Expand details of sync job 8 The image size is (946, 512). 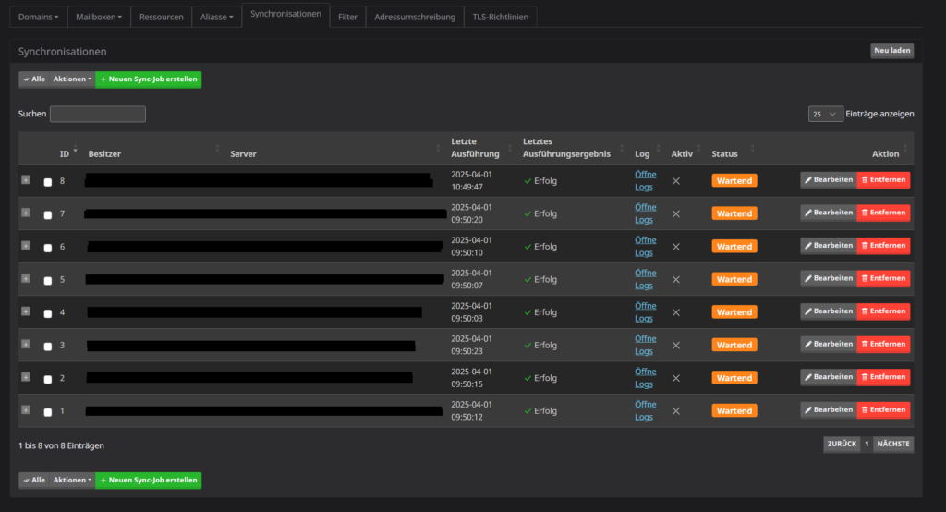pos(25,180)
